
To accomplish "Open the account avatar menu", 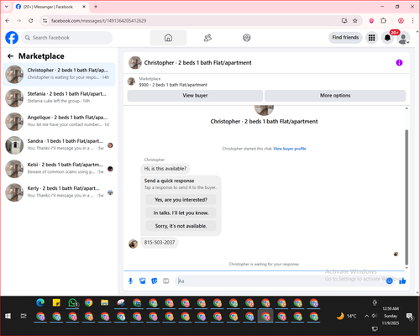I will point(403,38).
